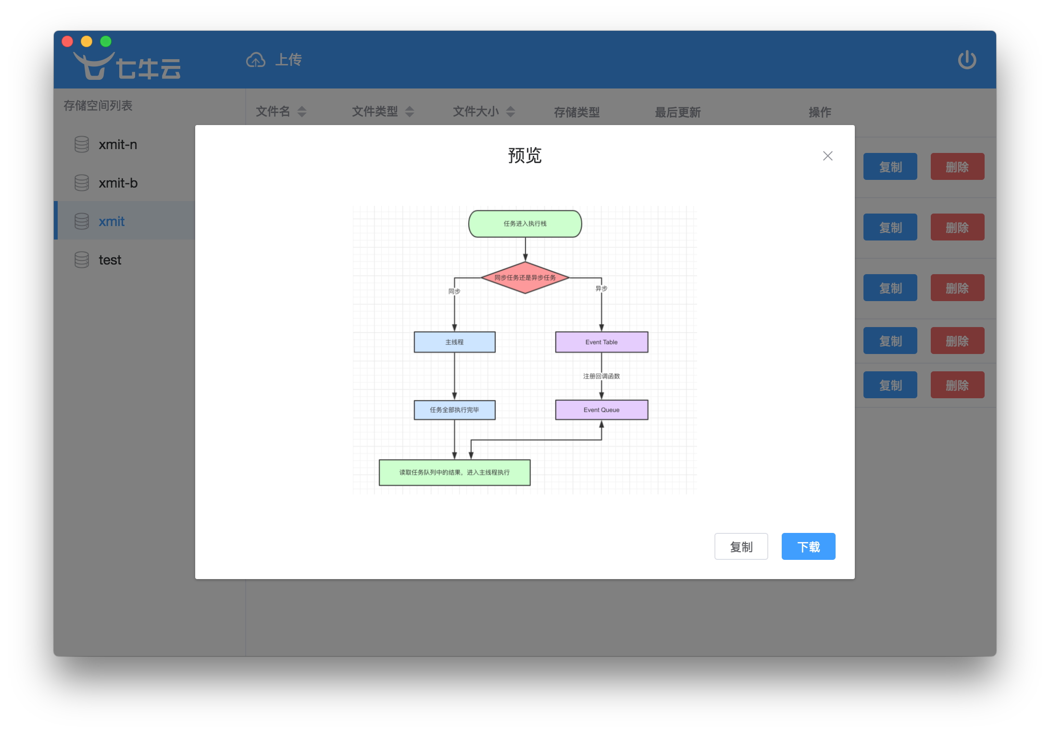Click the flowchart preview image

click(x=525, y=350)
